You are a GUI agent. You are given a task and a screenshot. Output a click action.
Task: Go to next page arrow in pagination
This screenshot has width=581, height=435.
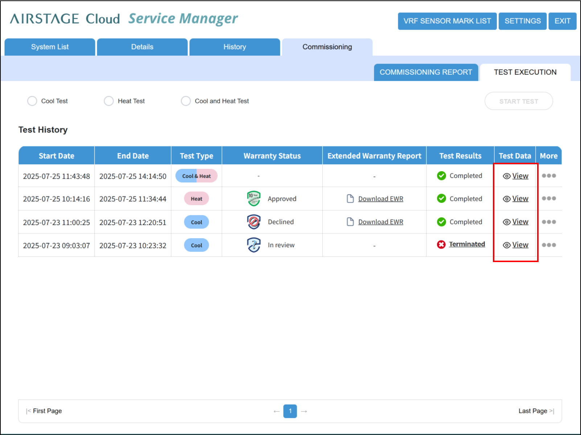[x=304, y=411]
